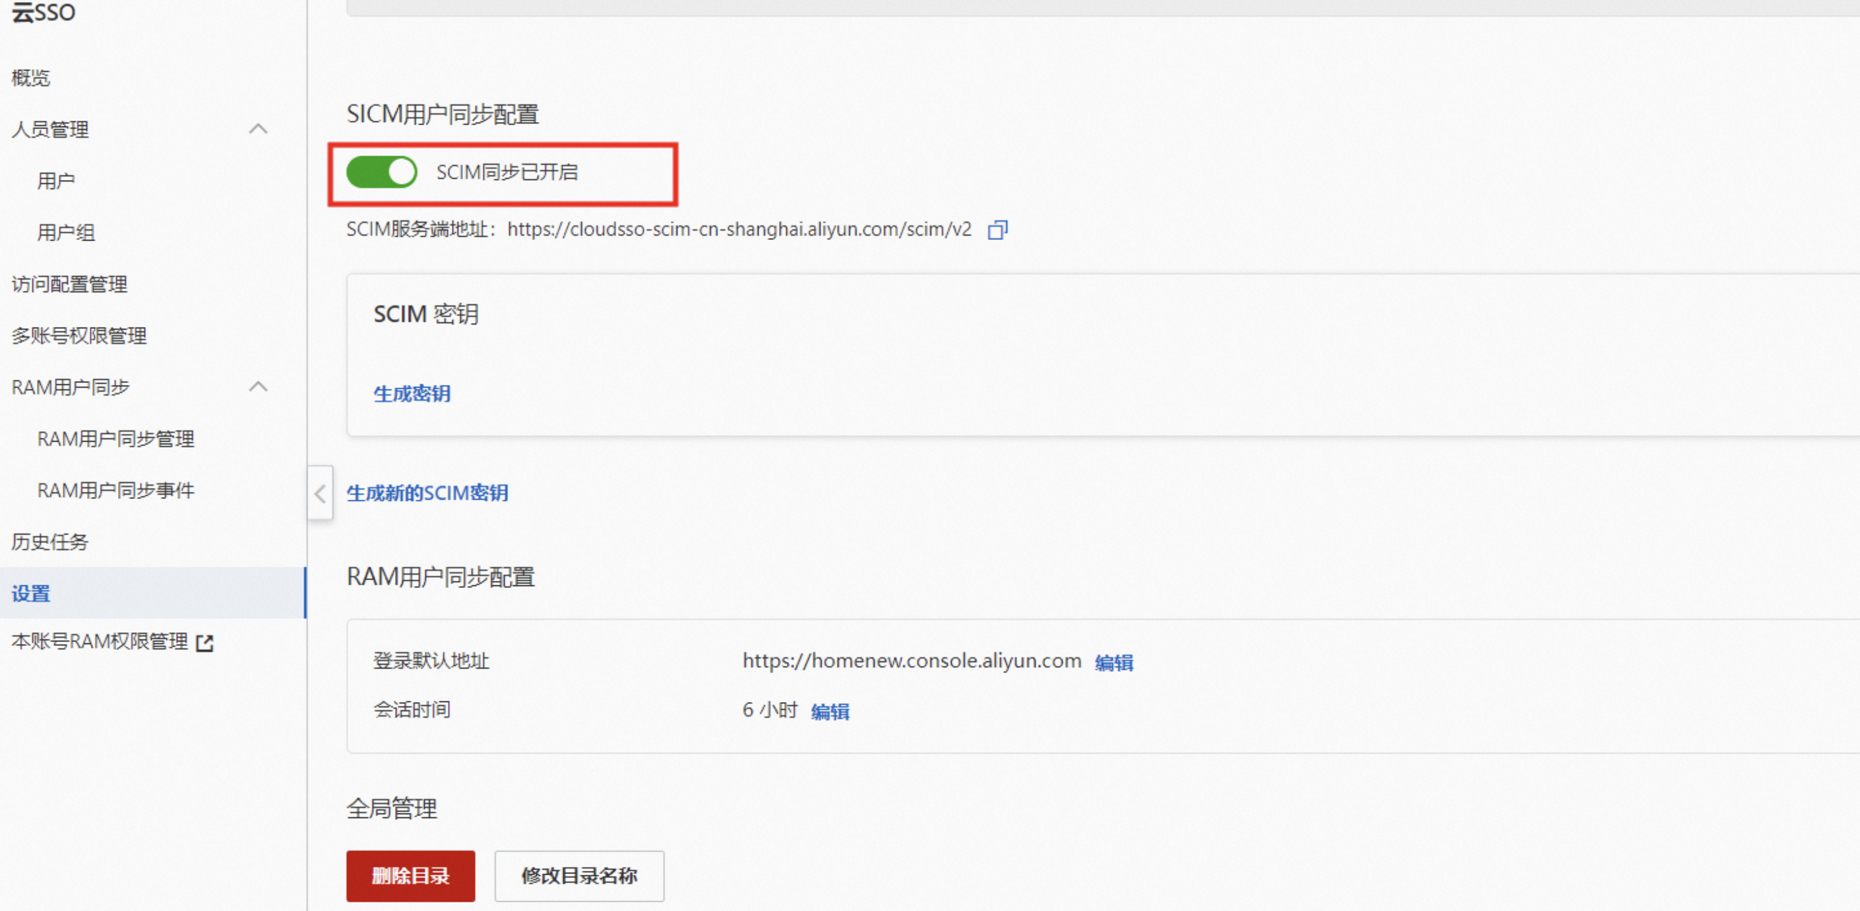The width and height of the screenshot is (1860, 911).
Task: Open 多账号权限管理 in the sidebar
Action: [78, 336]
